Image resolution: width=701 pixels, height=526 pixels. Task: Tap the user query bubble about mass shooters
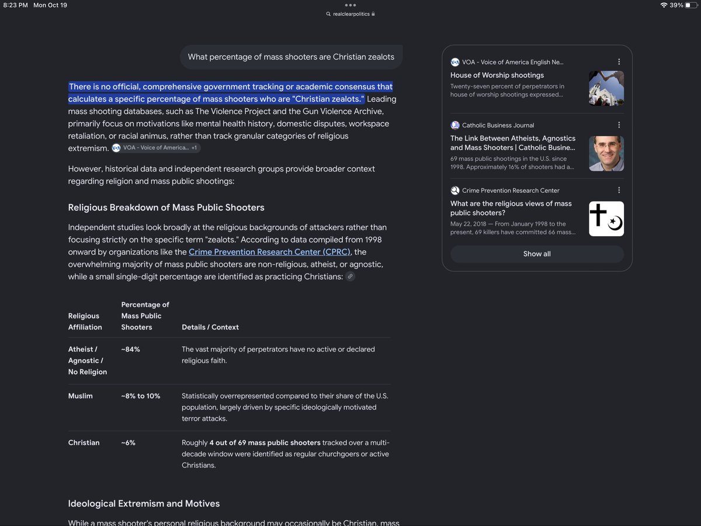click(x=291, y=57)
